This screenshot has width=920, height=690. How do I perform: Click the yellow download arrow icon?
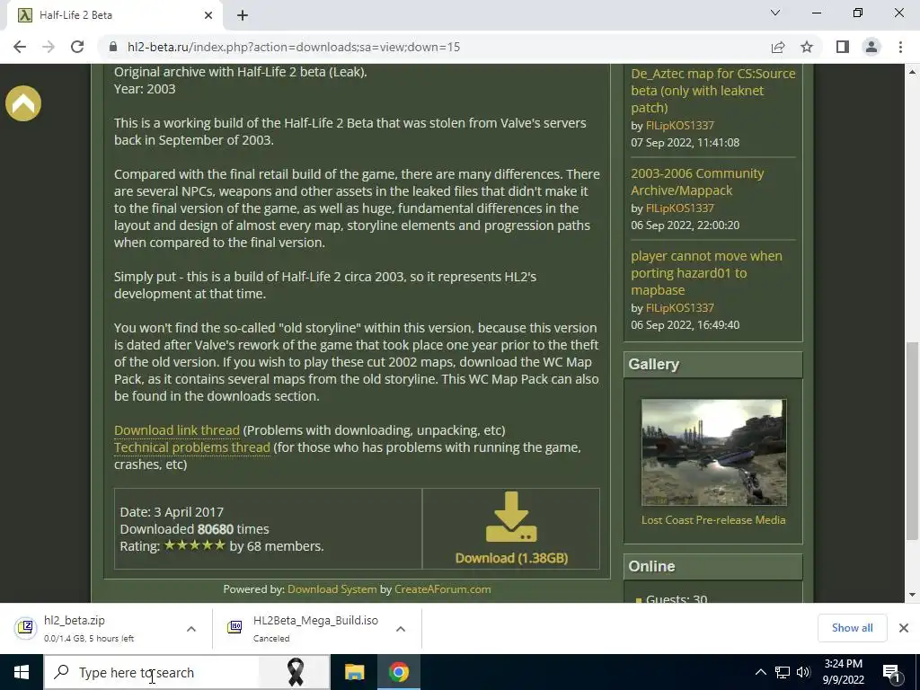point(511,517)
